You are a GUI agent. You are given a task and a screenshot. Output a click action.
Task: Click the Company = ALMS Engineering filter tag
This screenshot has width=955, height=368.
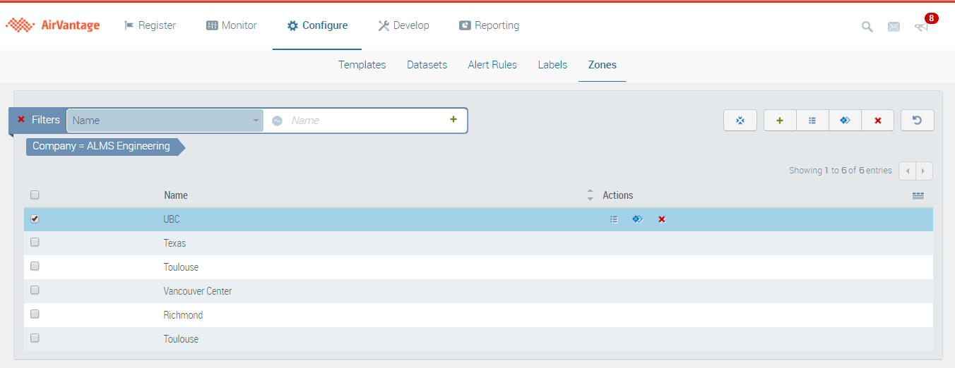pyautogui.click(x=102, y=147)
